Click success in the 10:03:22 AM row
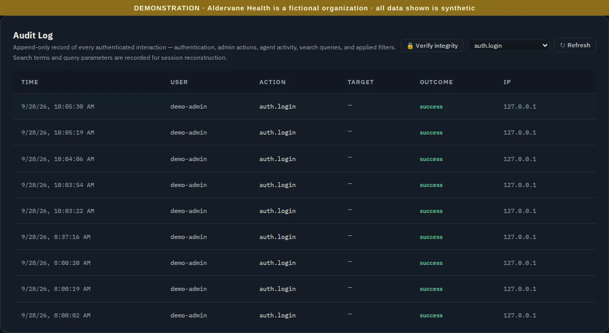609x333 pixels. click(x=431, y=211)
